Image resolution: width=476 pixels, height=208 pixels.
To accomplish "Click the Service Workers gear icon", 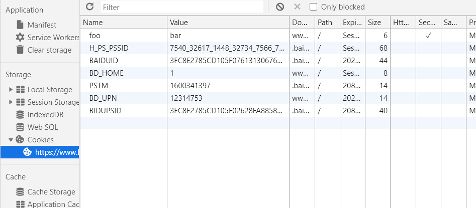I will coord(20,37).
